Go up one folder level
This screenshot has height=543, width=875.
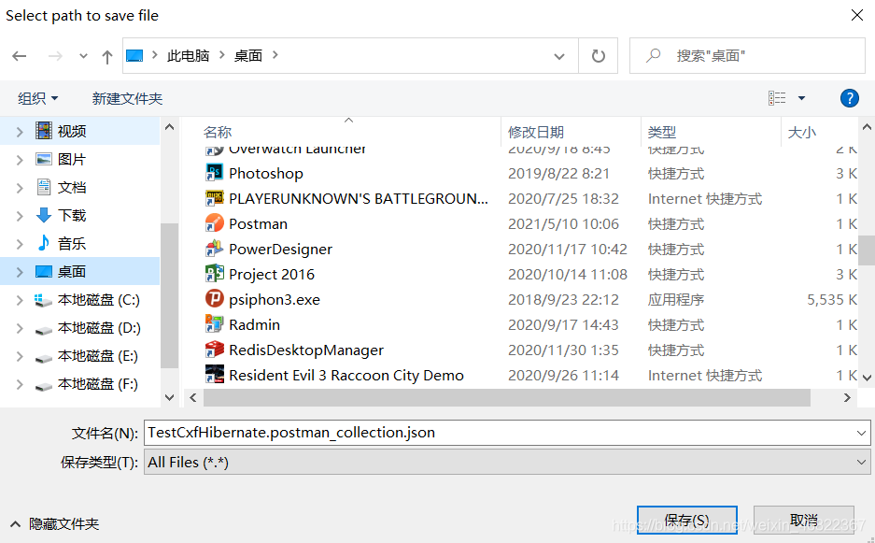click(107, 56)
